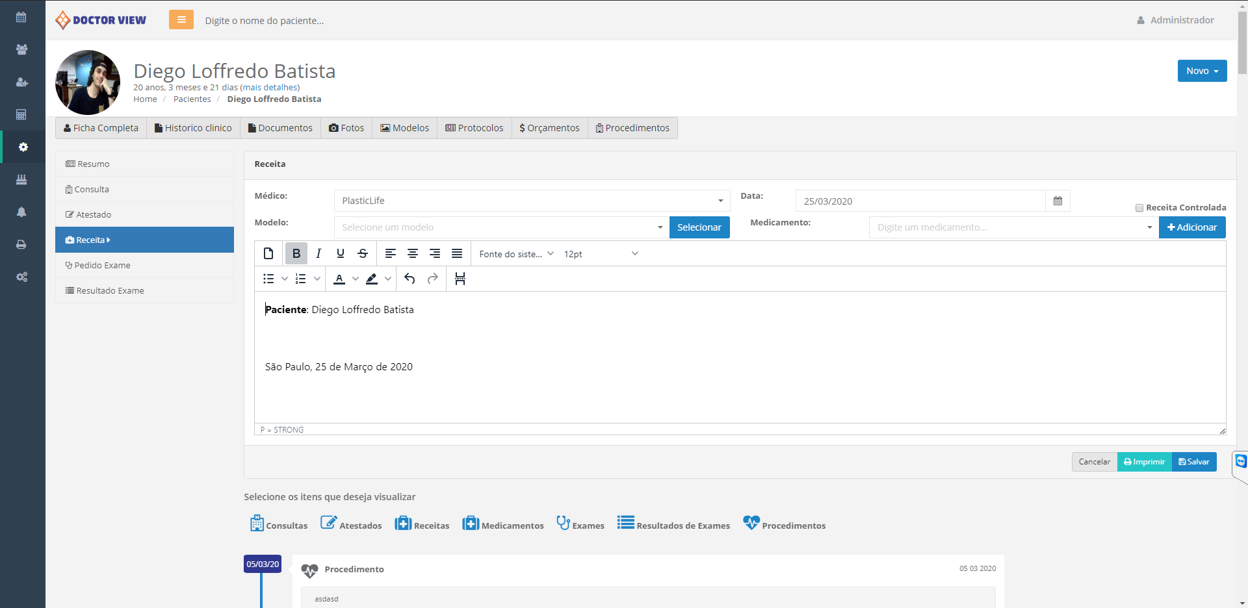Image resolution: width=1248 pixels, height=608 pixels.
Task: Switch to the Historico clinico tab
Action: (x=193, y=128)
